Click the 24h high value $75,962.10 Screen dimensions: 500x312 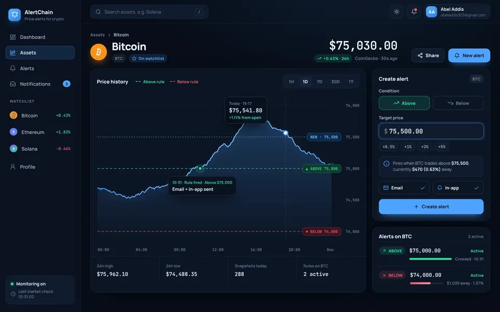[x=113, y=274]
